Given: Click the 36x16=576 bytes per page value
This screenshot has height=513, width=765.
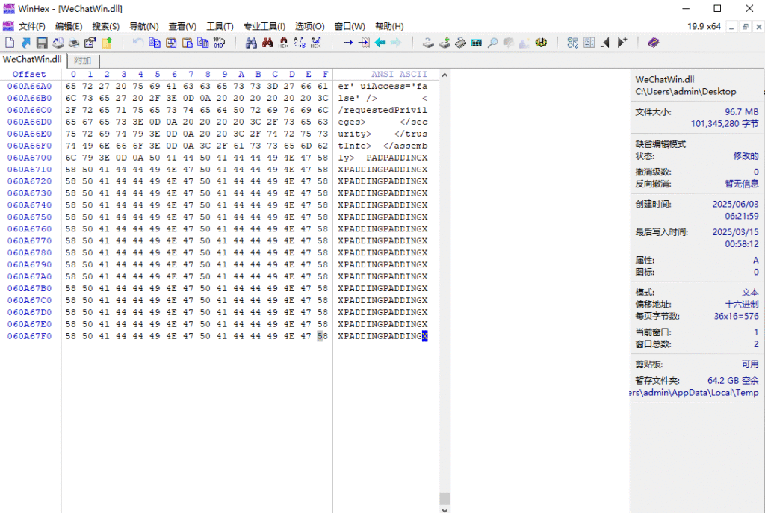Looking at the screenshot, I should pyautogui.click(x=736, y=316).
